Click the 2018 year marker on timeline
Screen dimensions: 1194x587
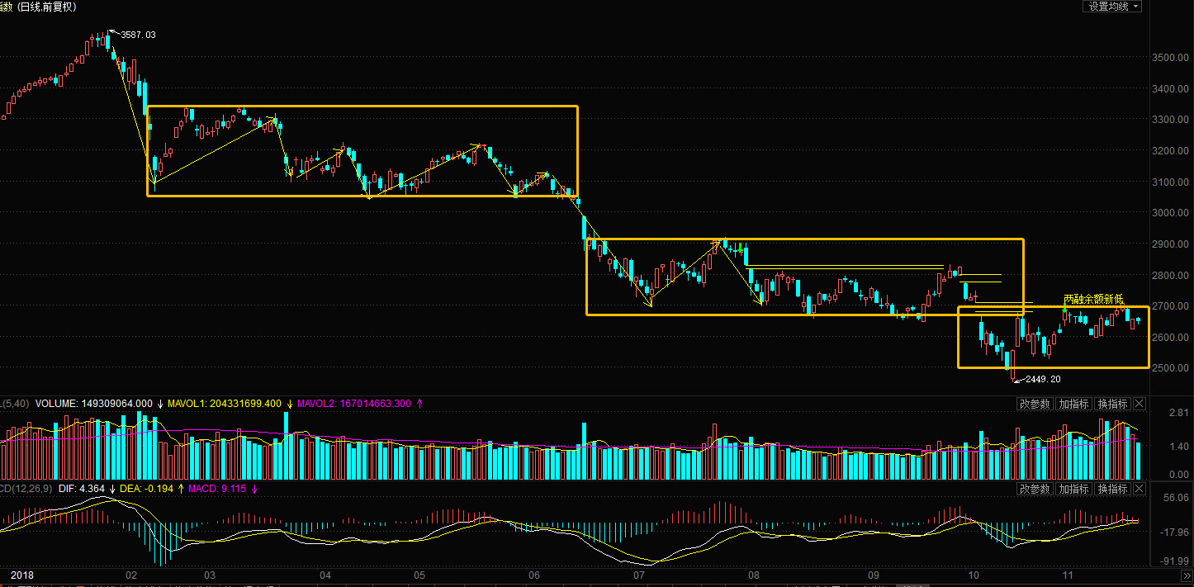[21, 575]
